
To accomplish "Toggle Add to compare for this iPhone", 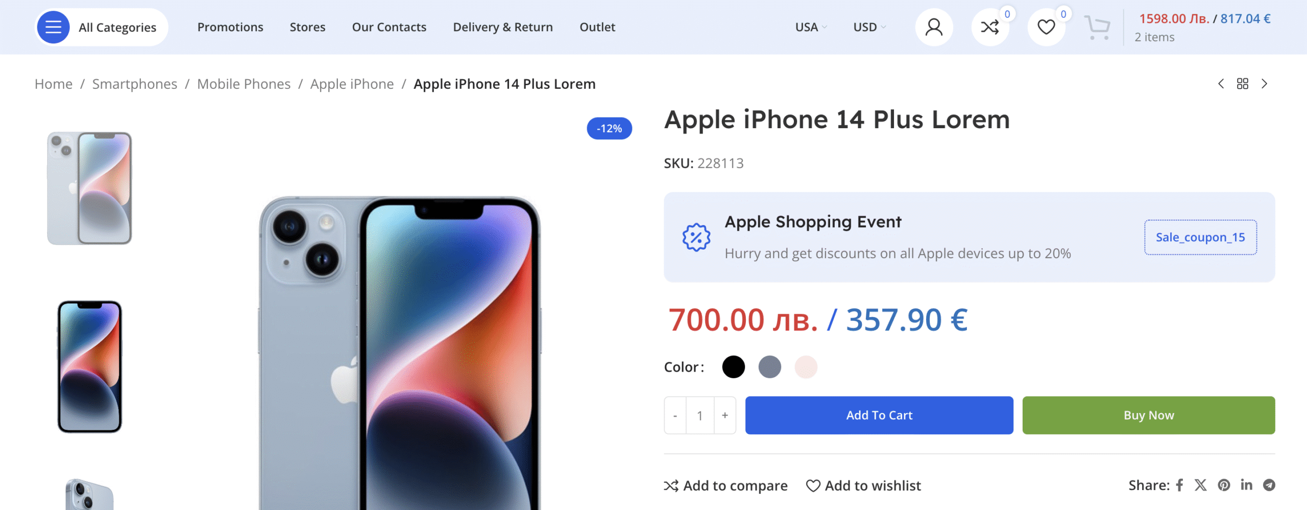I will point(725,485).
